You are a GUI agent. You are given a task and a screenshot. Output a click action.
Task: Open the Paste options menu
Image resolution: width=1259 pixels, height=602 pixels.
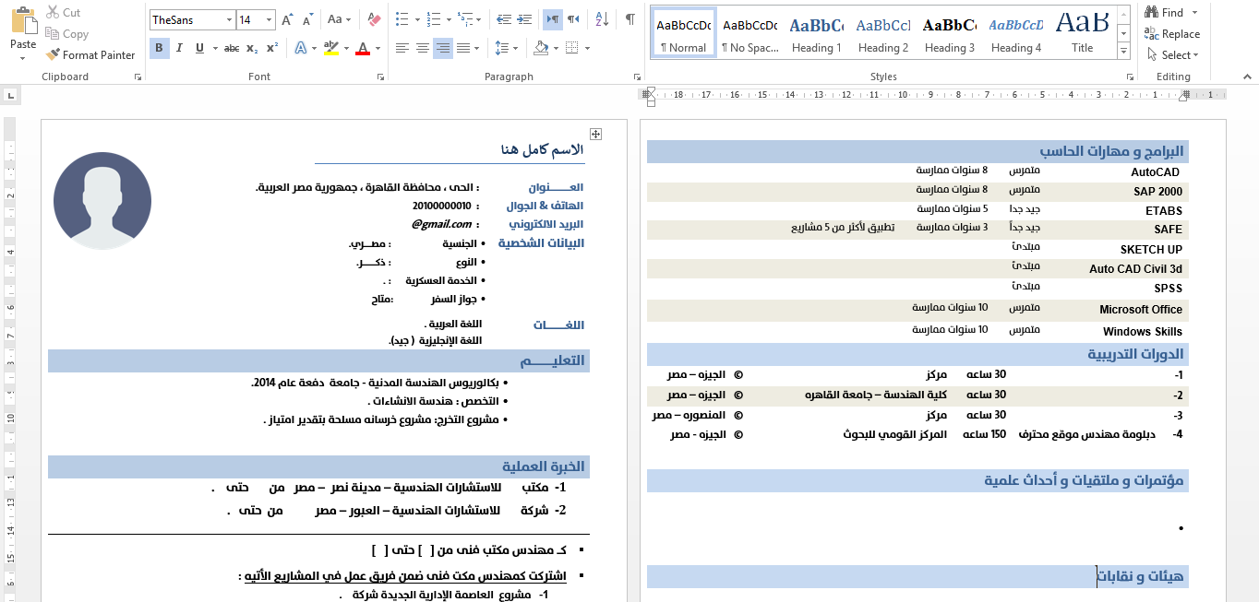pyautogui.click(x=23, y=58)
